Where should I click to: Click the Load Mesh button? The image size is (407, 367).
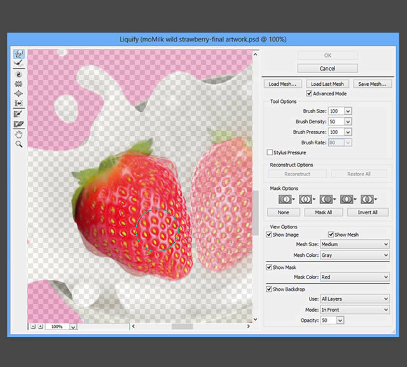pos(282,84)
